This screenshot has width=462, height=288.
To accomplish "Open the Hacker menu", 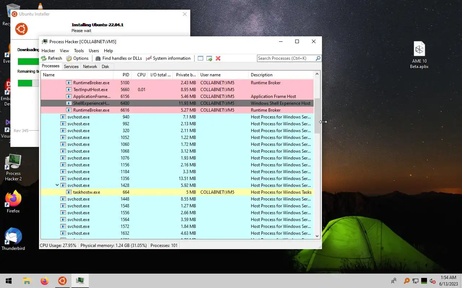I will [48, 51].
